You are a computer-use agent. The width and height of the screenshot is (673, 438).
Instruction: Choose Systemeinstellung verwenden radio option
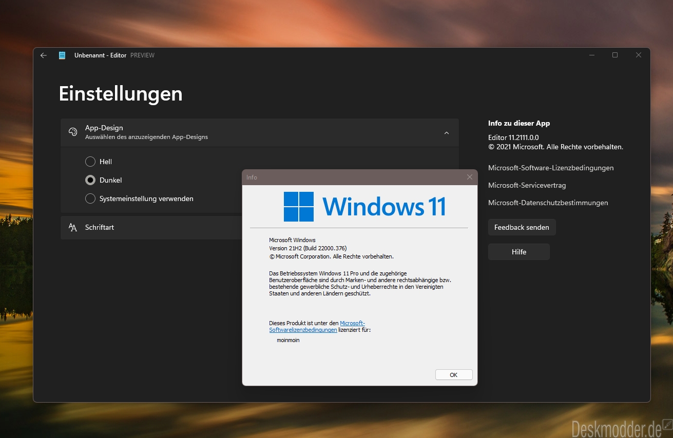[x=90, y=198]
